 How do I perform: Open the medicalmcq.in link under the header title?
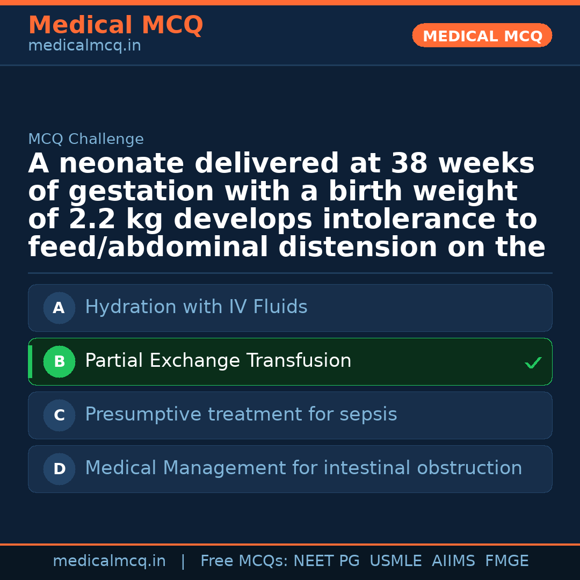[x=84, y=46]
